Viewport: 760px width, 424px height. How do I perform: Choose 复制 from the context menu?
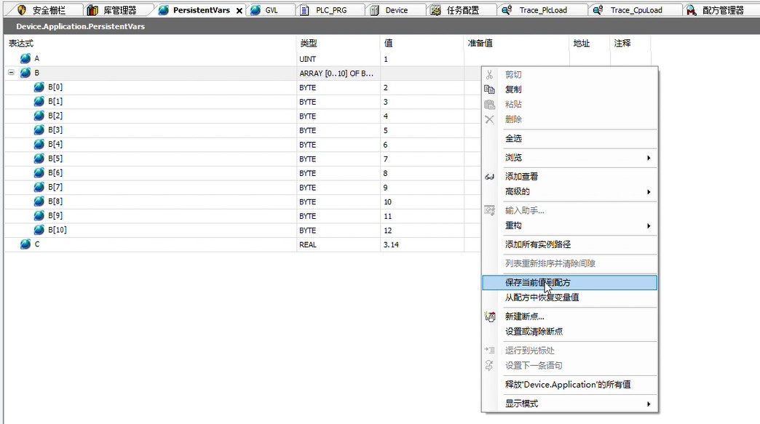[x=569, y=89]
